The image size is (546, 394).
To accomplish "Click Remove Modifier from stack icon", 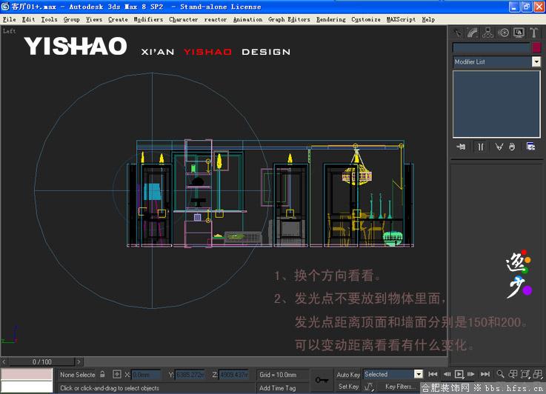I will (512, 147).
